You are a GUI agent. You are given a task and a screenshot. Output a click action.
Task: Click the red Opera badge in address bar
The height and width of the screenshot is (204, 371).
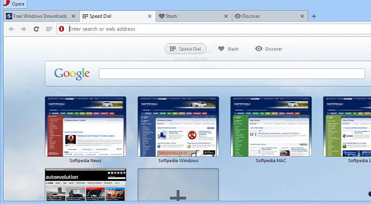pos(62,29)
